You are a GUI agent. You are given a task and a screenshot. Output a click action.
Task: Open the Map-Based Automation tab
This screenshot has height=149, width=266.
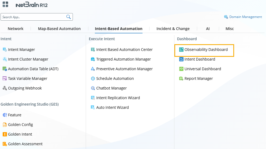[x=59, y=29]
